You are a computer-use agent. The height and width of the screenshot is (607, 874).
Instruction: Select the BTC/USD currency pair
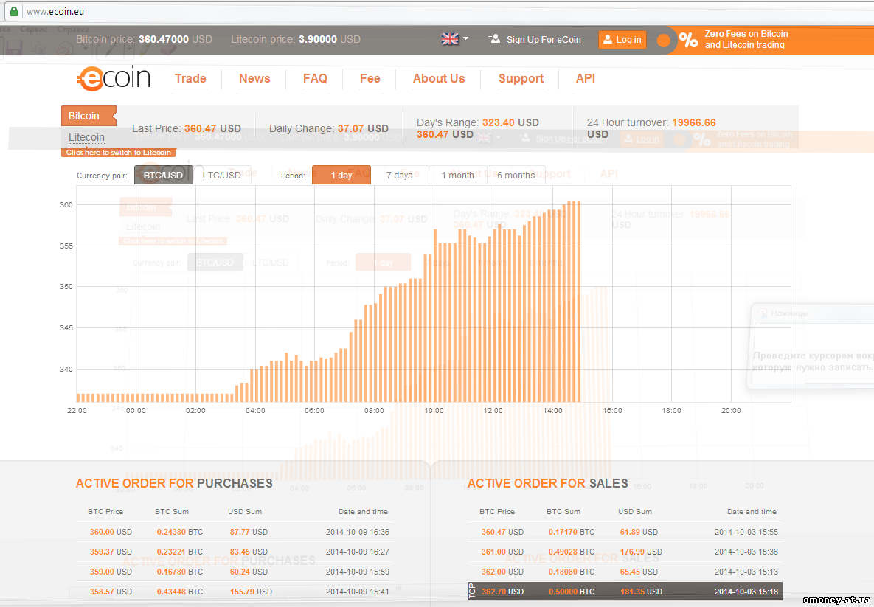[163, 175]
